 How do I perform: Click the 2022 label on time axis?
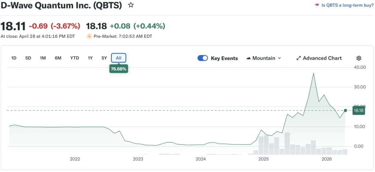(75, 159)
